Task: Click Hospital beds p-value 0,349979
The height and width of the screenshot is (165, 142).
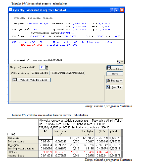Action: point(115,156)
